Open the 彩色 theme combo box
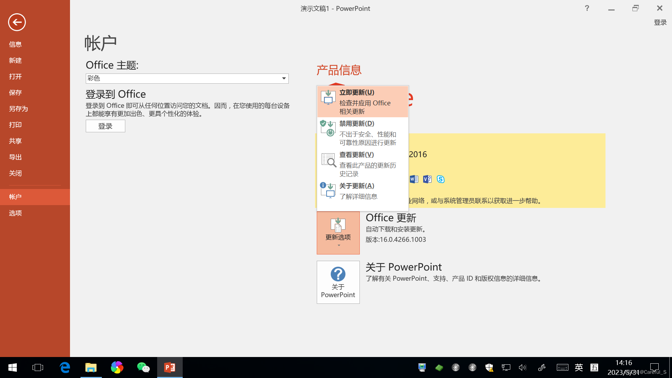672x378 pixels. 187,78
